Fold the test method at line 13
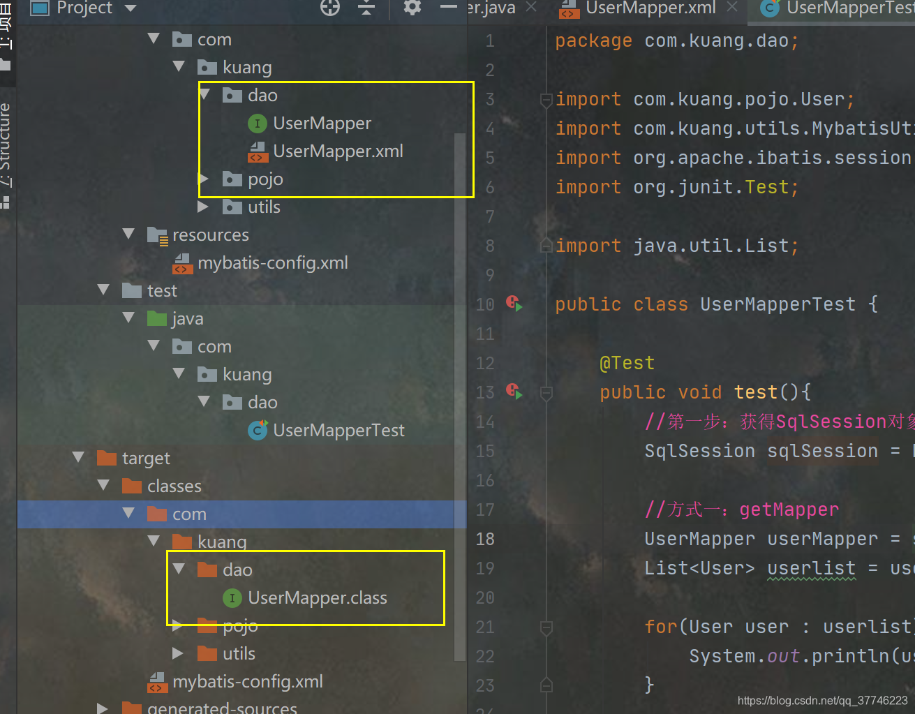This screenshot has height=714, width=915. [x=546, y=394]
